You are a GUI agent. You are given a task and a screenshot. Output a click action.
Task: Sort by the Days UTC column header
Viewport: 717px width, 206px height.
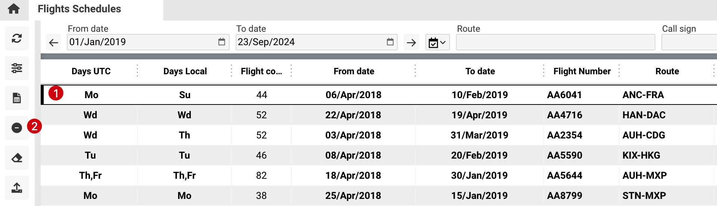91,71
